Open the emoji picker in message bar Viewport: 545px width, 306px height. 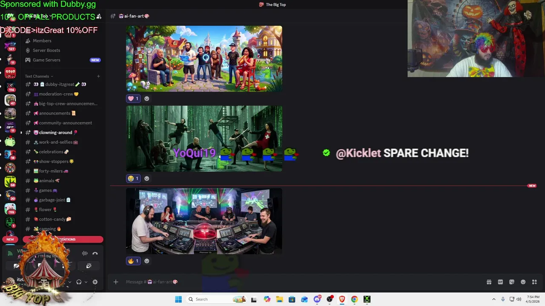click(523, 282)
